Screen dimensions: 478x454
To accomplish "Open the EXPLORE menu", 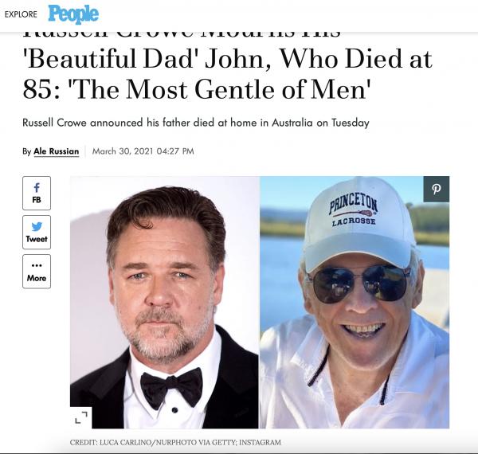I will point(21,14).
